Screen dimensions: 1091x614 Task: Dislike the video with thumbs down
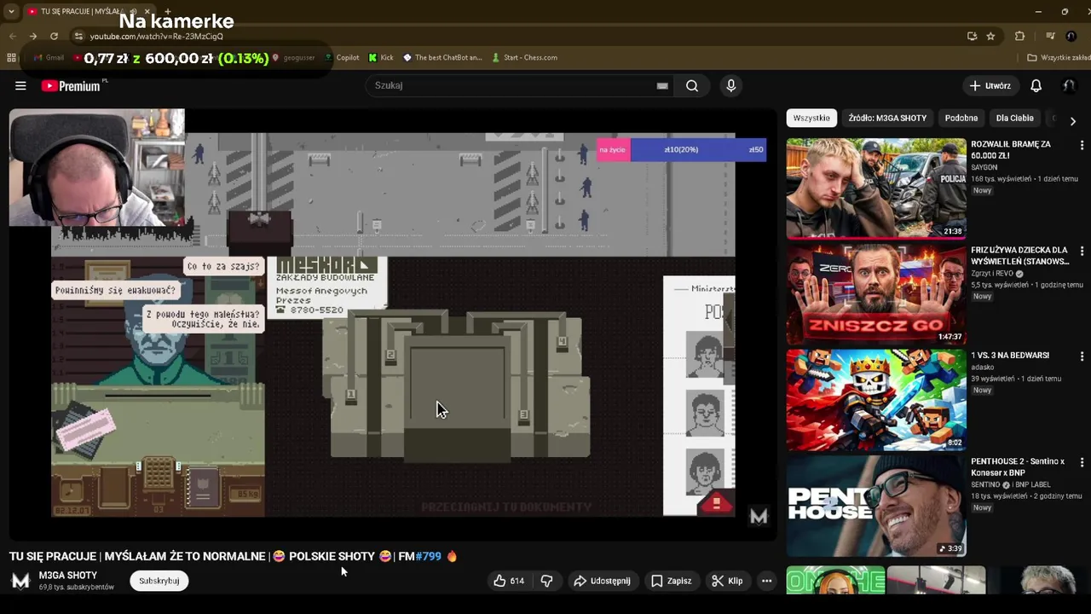(x=547, y=581)
